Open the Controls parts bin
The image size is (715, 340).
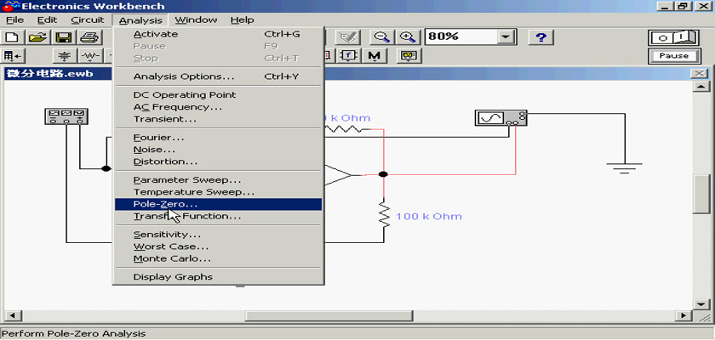[349, 56]
